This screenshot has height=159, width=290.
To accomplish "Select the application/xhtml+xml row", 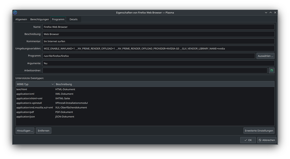I will click(145, 98).
